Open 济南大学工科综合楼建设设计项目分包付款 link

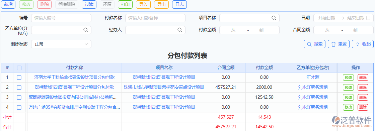(74, 77)
